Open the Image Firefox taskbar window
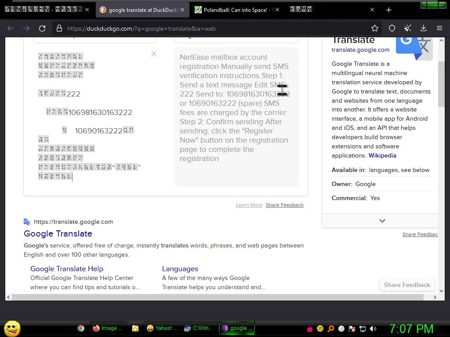This screenshot has width=450, height=337. 108,328
